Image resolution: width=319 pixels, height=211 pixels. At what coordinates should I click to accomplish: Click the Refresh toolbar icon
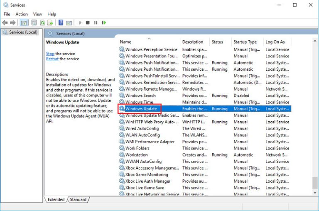pos(42,22)
